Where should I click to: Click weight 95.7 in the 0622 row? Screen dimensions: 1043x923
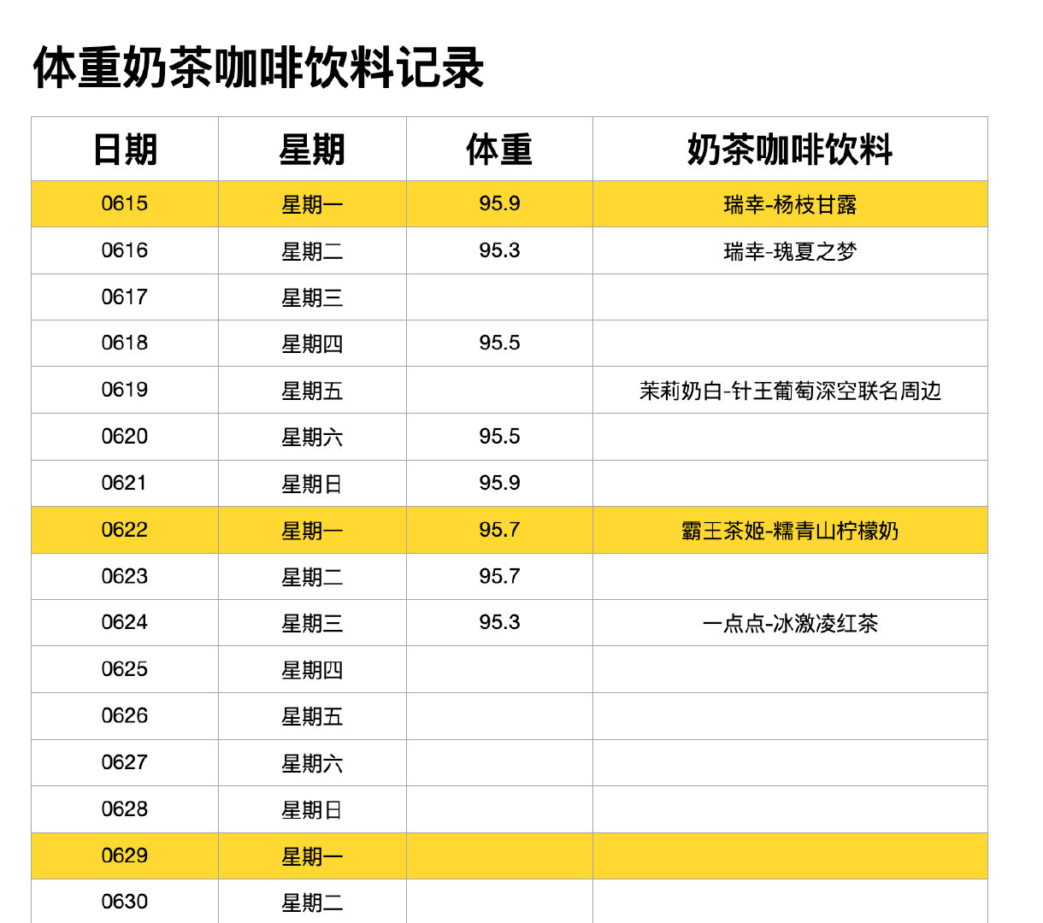pyautogui.click(x=499, y=530)
